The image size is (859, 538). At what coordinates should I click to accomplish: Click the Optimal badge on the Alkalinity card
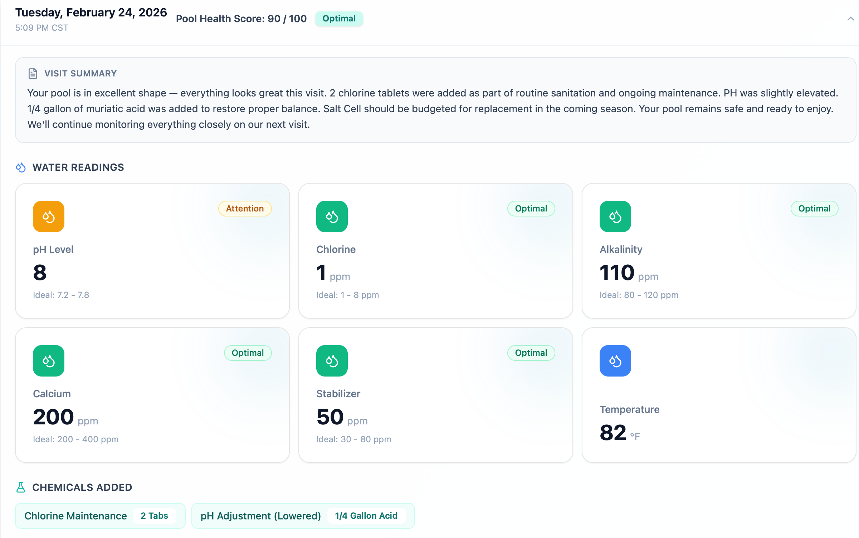(814, 209)
